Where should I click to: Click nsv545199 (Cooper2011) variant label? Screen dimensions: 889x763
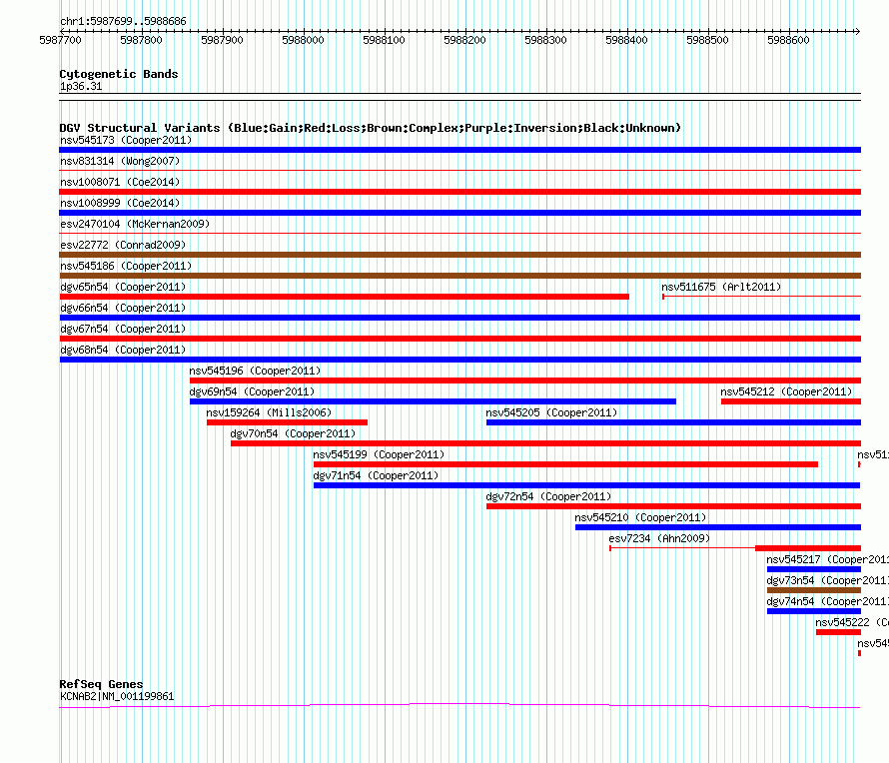(x=379, y=454)
